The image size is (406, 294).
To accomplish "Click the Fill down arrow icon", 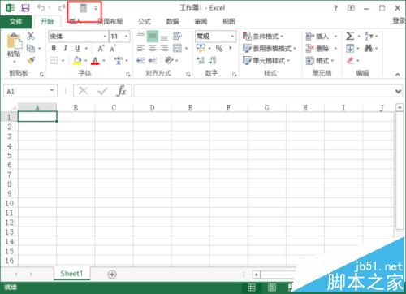I will [350, 49].
